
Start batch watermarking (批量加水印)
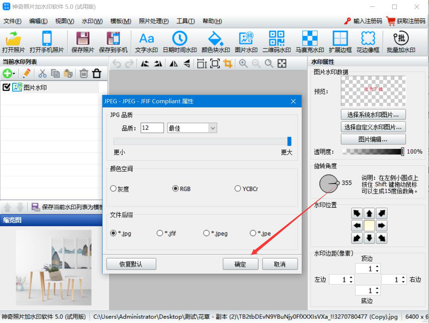coord(401,42)
